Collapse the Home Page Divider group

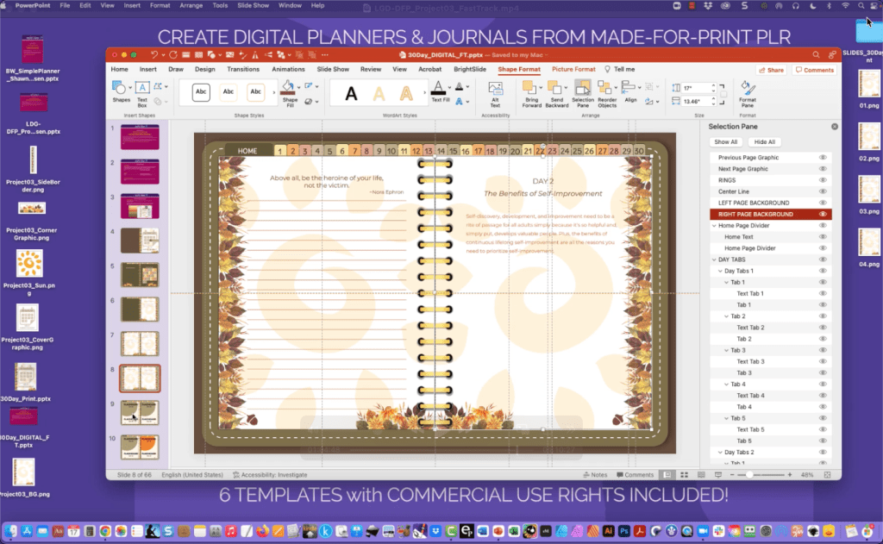(714, 226)
